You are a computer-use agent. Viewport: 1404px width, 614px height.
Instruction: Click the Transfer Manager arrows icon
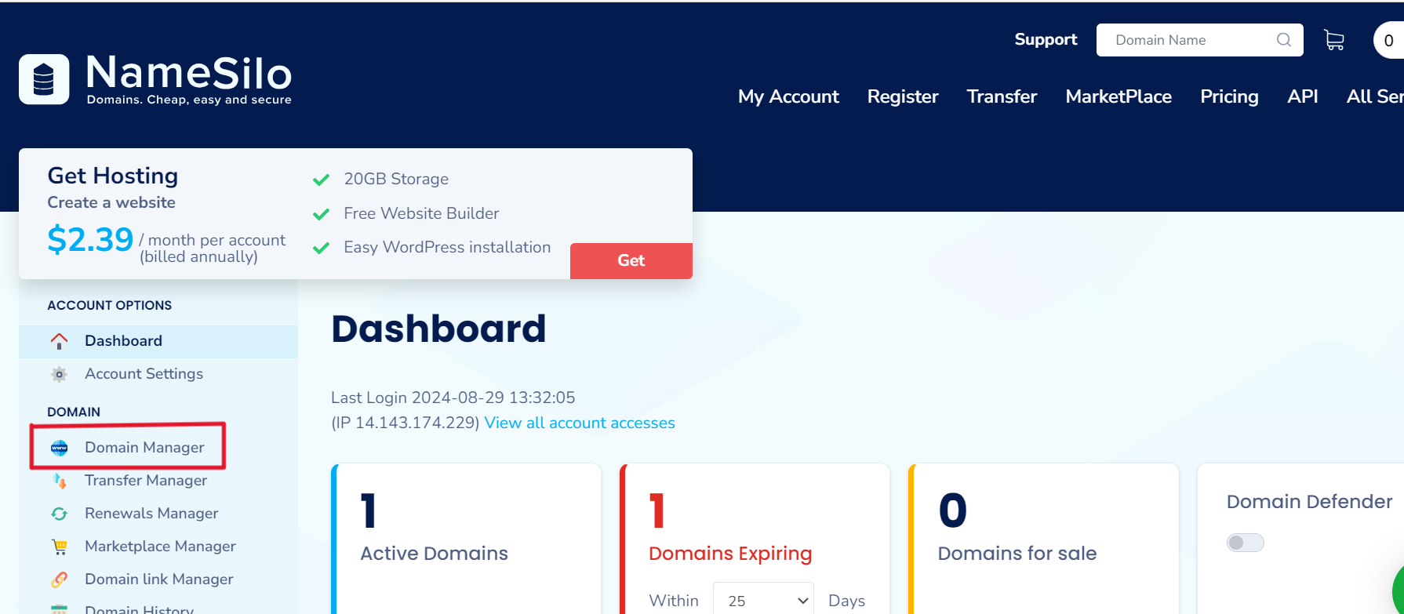(59, 481)
